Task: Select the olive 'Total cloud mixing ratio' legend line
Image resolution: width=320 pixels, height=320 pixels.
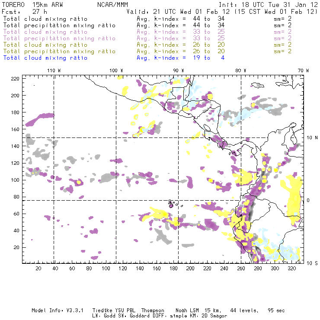Action: point(45,45)
